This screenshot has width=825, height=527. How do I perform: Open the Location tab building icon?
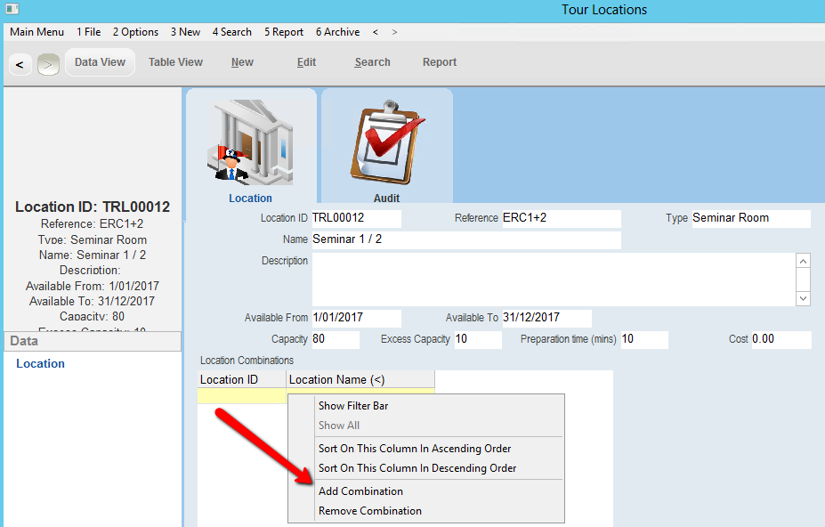[x=250, y=144]
